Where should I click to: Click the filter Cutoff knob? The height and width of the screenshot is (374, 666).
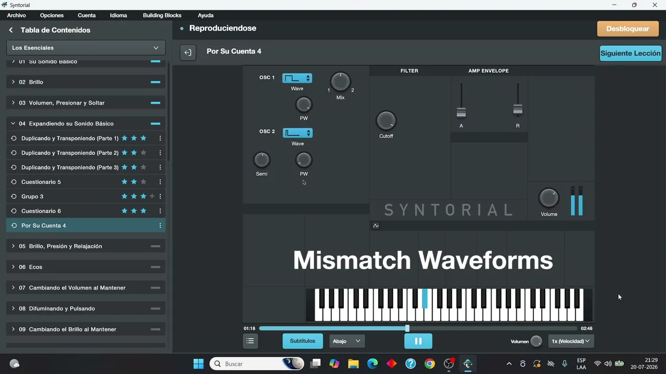coord(386,121)
